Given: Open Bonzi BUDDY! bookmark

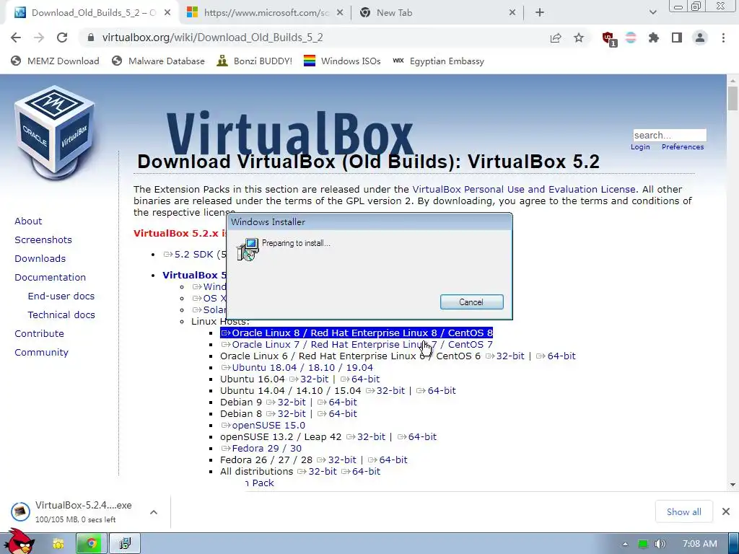Looking at the screenshot, I should click(x=255, y=61).
